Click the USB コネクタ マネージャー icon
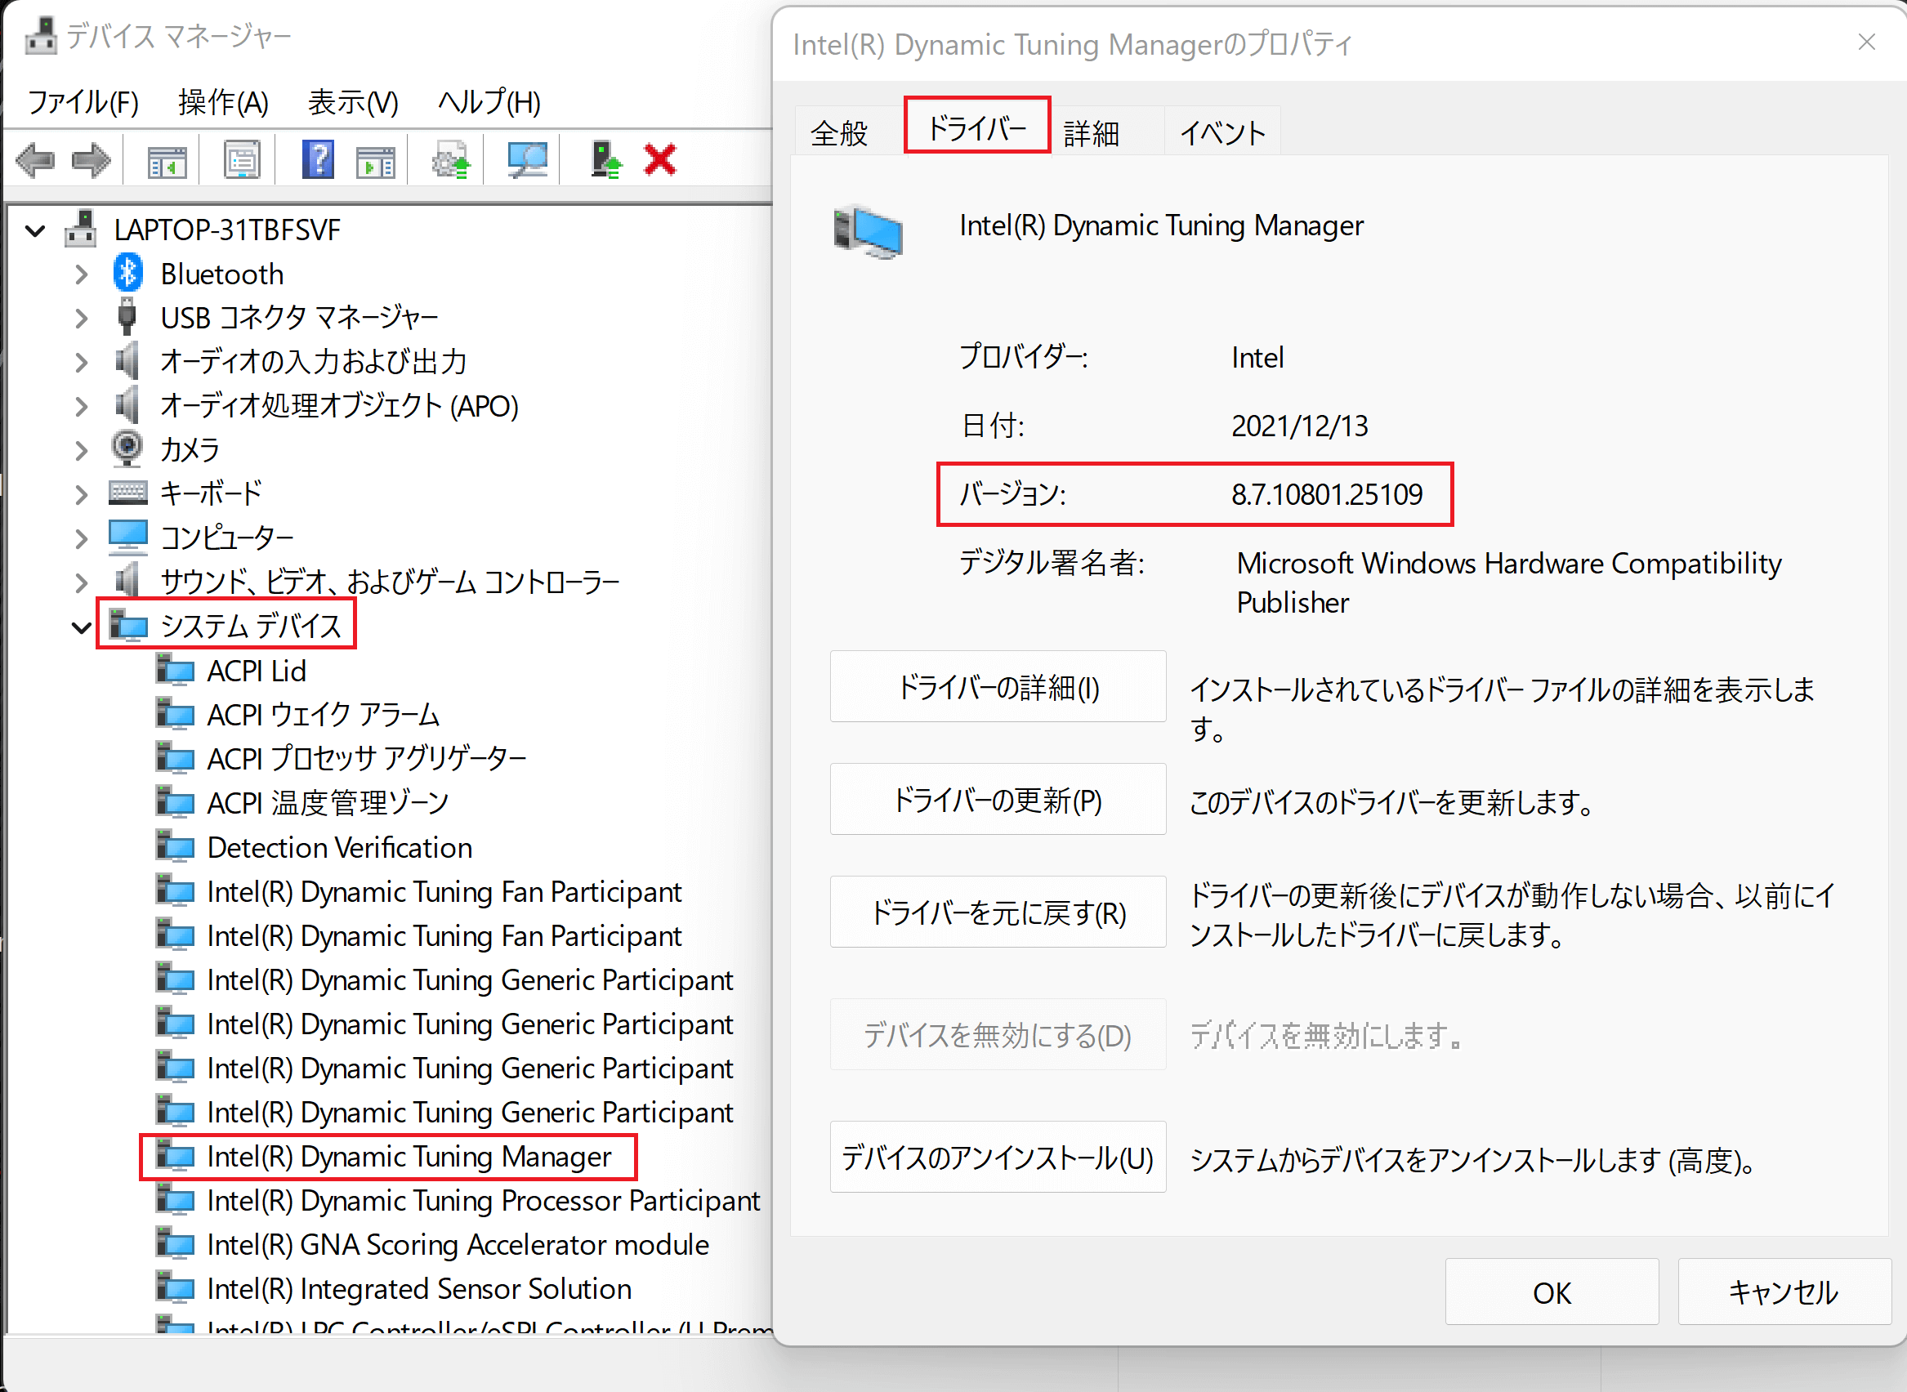The height and width of the screenshot is (1392, 1907). pos(127,317)
